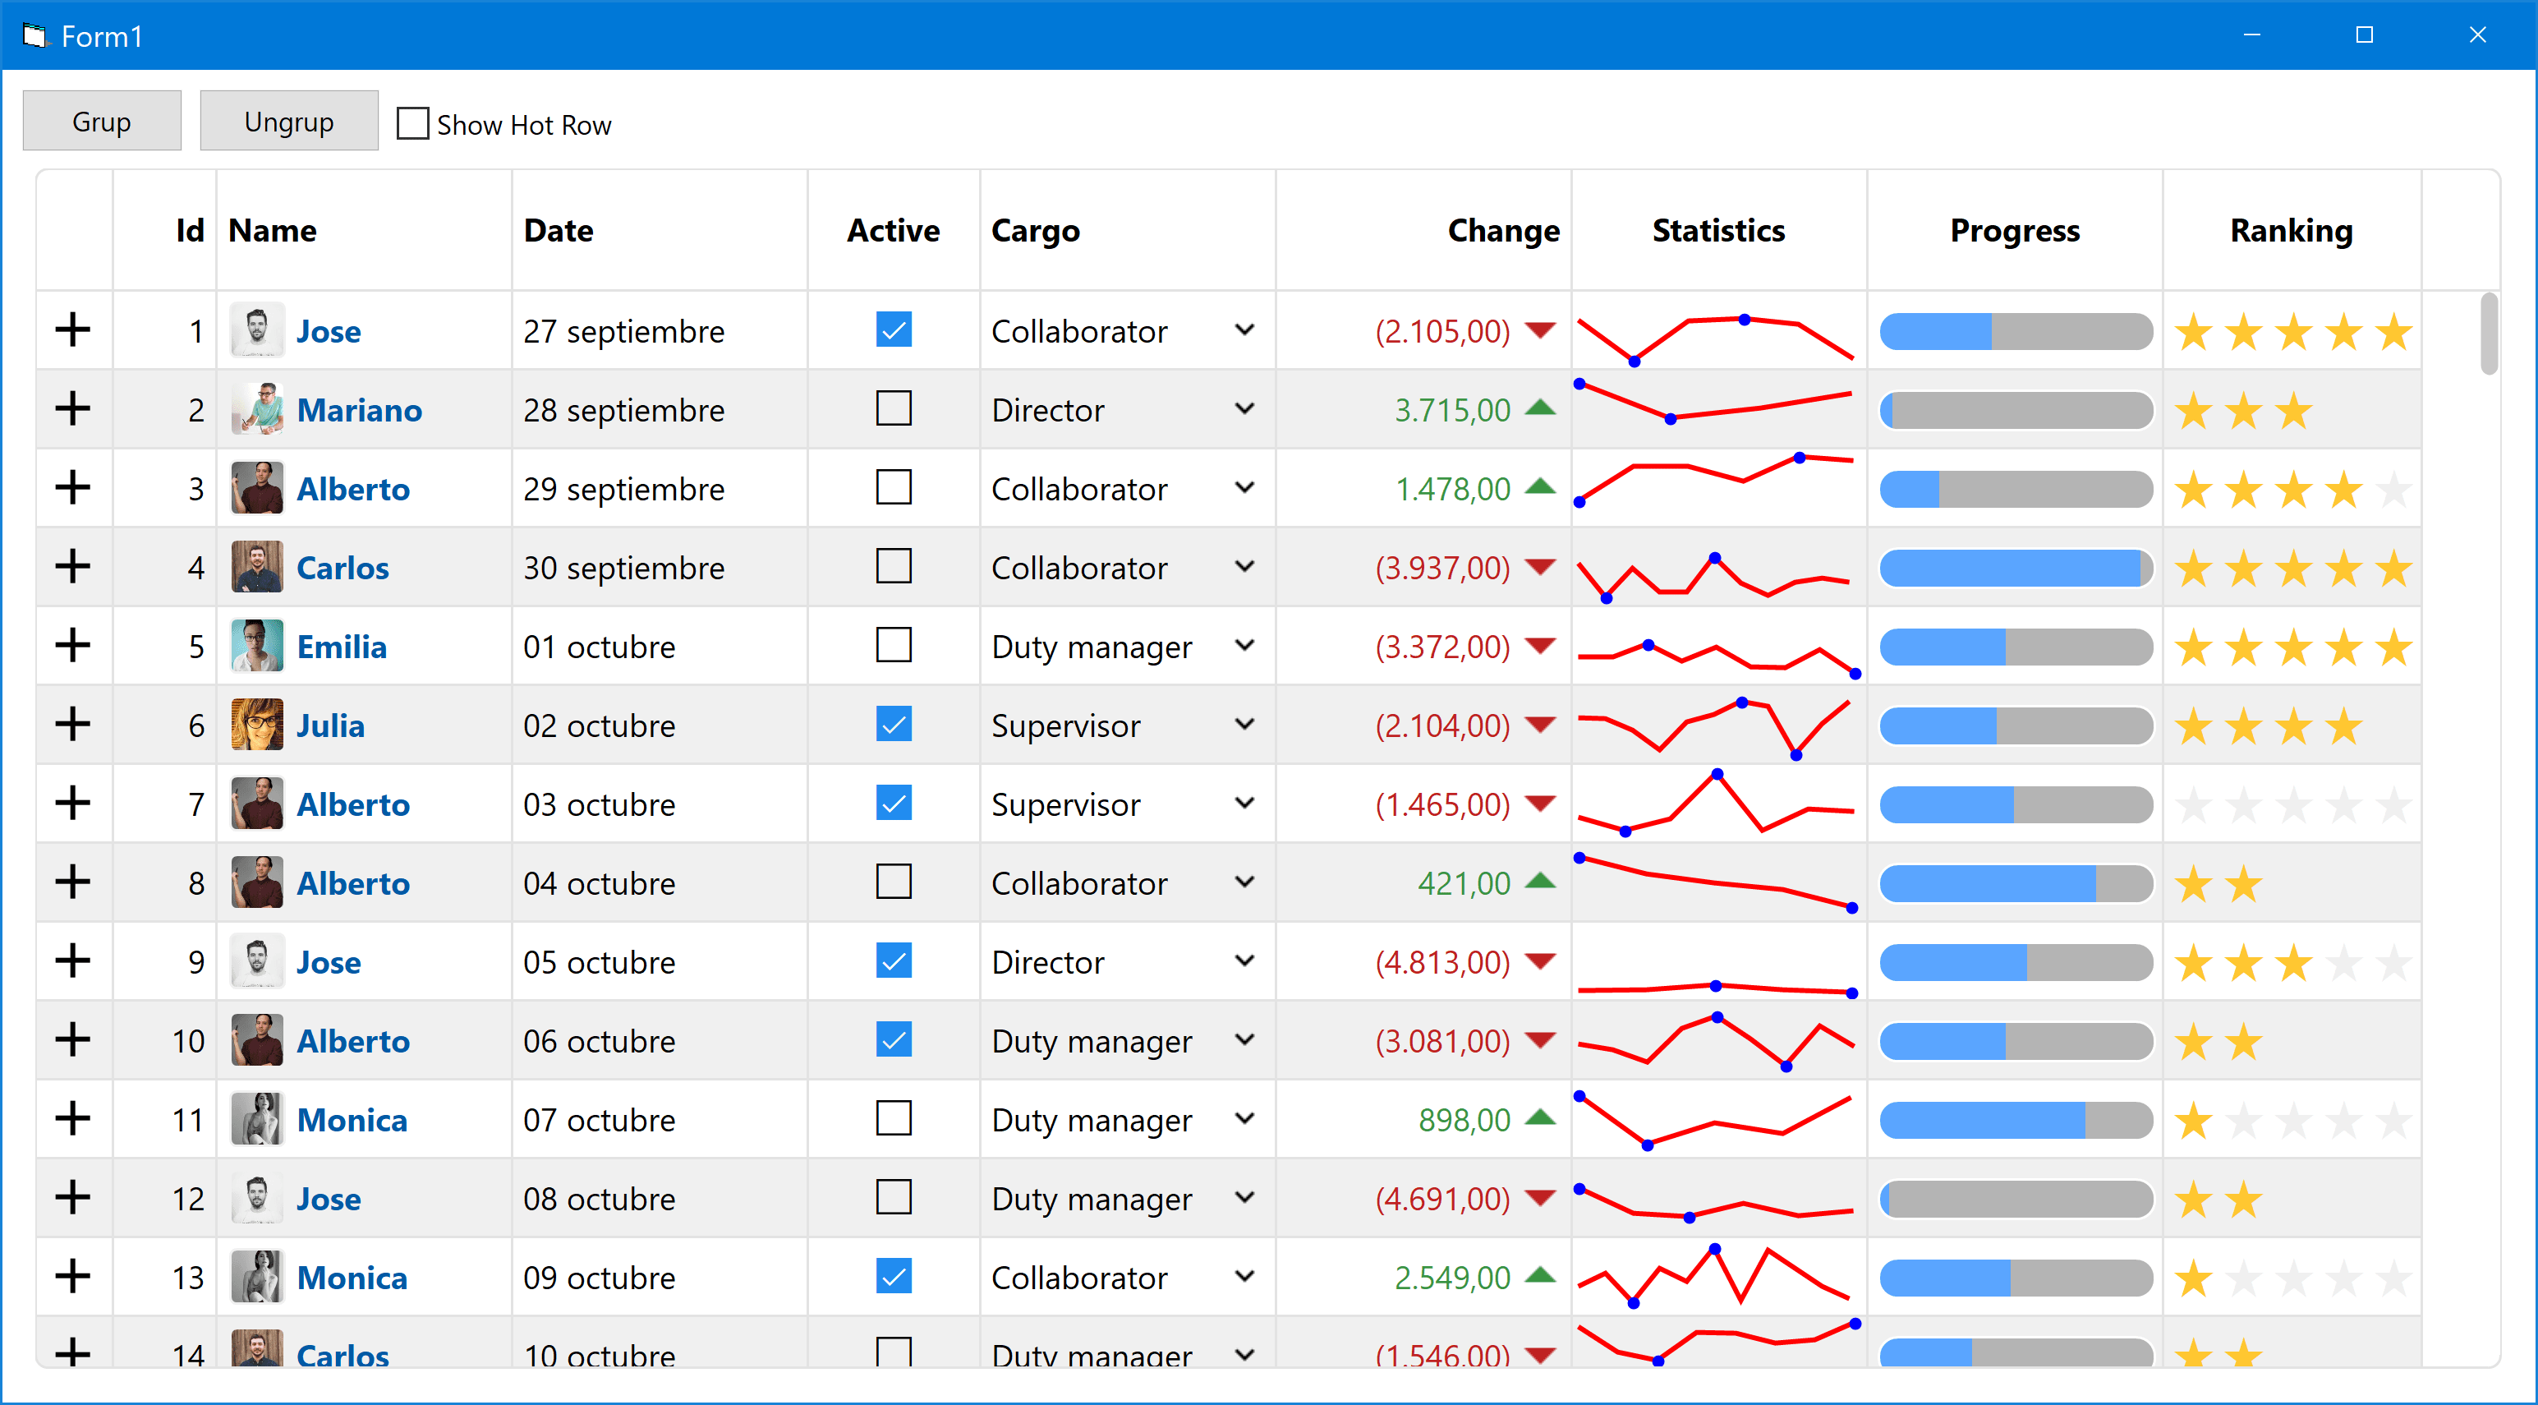Screen dimensions: 2538x1405
Task: Click the third star in Monica row 11
Action: [x=2294, y=1120]
